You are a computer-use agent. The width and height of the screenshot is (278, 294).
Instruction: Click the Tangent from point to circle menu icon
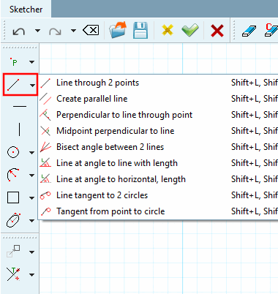pos(45,211)
